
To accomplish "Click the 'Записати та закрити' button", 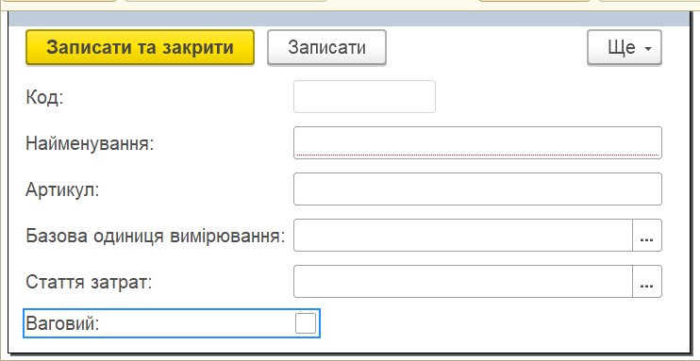I will pos(140,47).
